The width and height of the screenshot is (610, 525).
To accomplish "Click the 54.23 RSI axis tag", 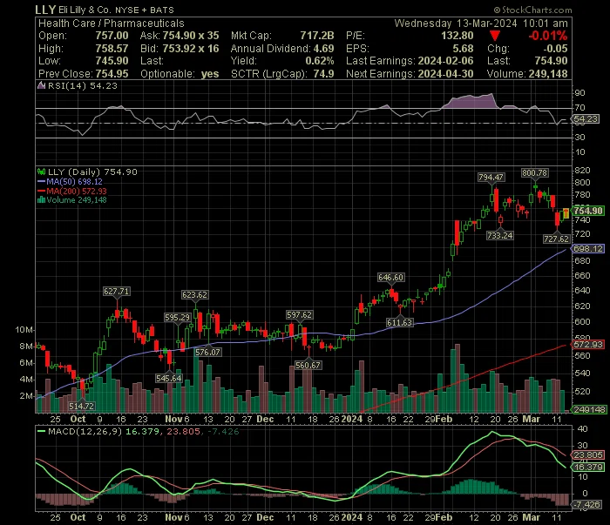I will pyautogui.click(x=586, y=119).
